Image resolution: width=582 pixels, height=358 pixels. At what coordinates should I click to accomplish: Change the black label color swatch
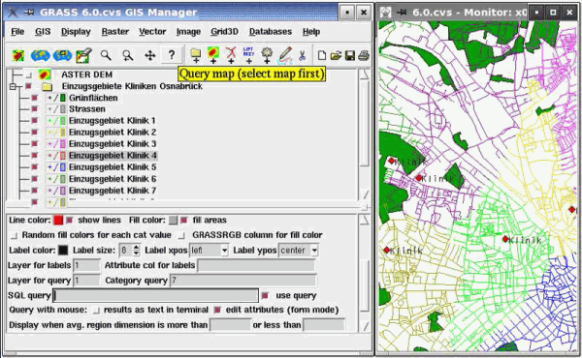pos(63,251)
